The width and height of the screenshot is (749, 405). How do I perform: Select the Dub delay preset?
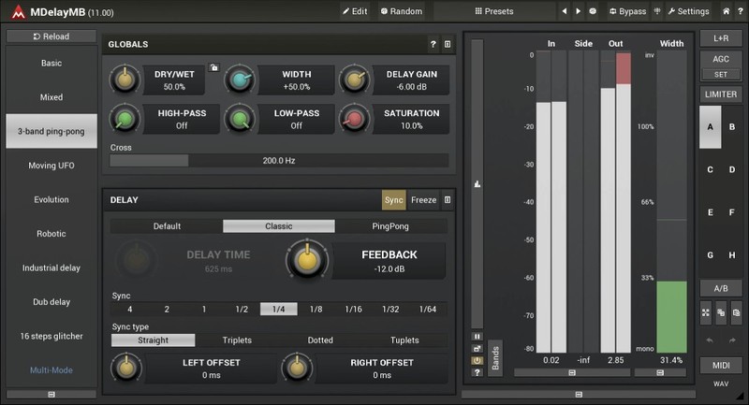[x=51, y=301]
